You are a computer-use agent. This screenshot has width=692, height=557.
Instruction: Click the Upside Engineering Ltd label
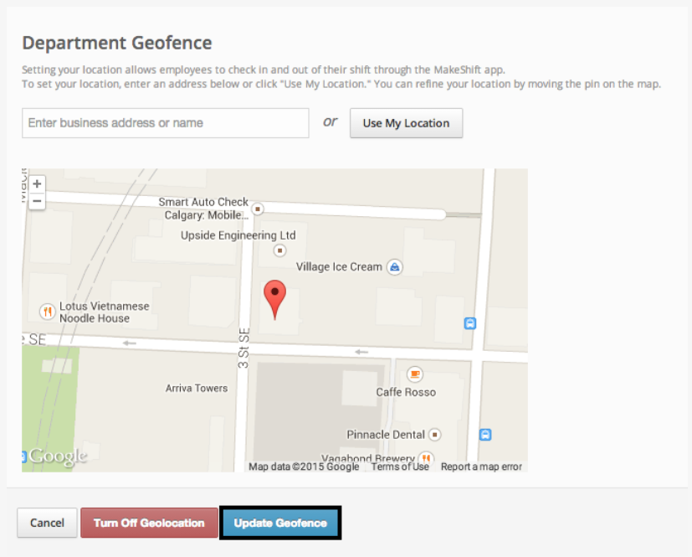coord(238,235)
